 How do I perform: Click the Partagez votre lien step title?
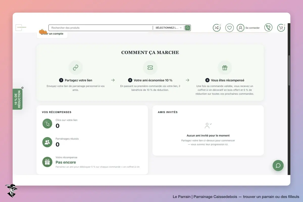click(79, 80)
